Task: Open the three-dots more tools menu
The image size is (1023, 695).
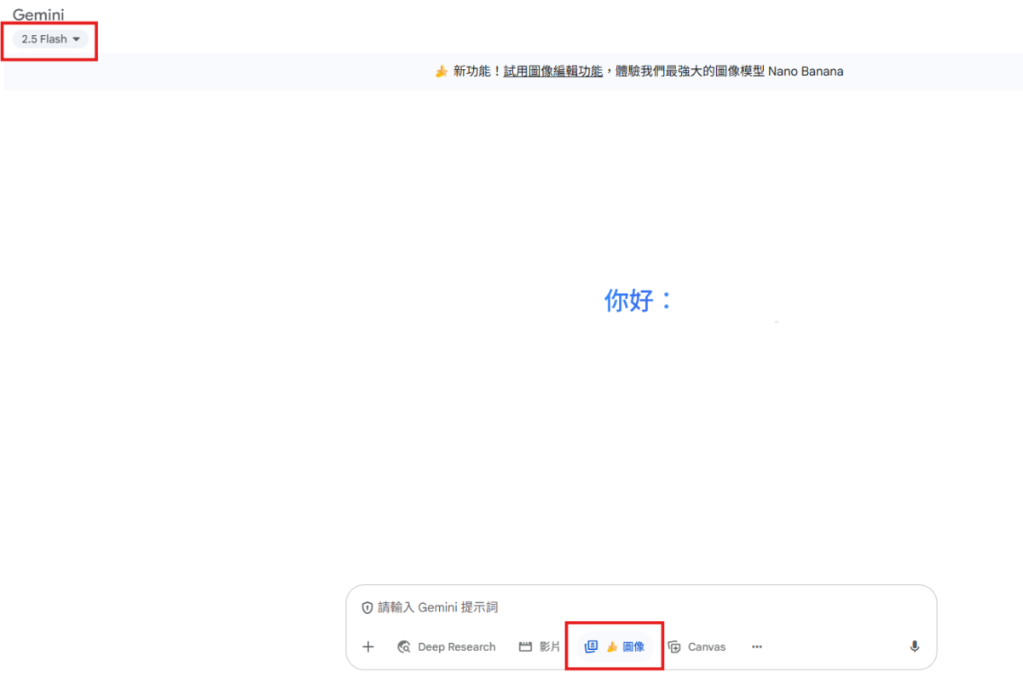Action: (757, 646)
